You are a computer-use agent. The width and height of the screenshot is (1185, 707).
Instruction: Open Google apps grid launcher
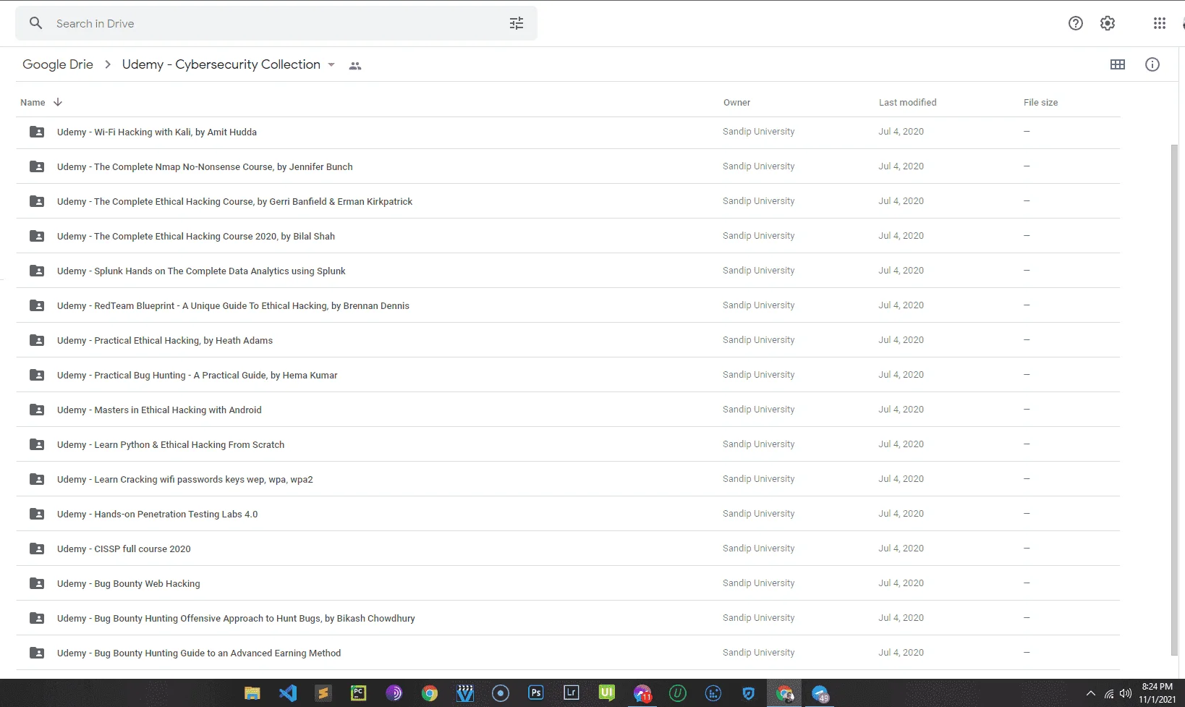(x=1160, y=23)
